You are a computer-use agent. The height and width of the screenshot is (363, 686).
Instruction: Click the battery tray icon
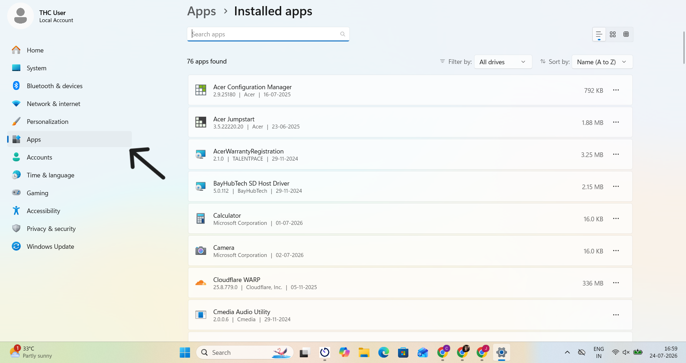click(638, 352)
